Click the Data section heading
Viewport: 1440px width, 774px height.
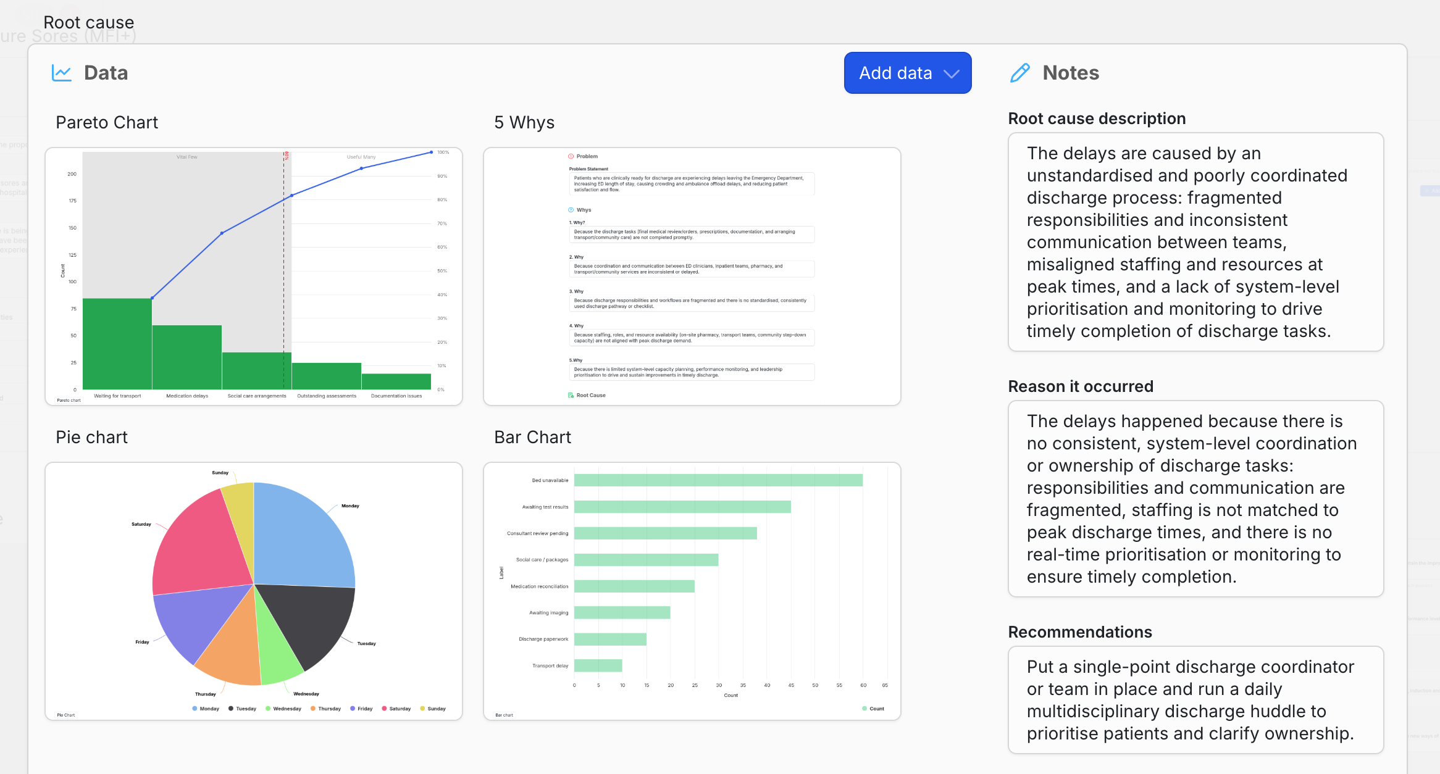[x=106, y=73]
